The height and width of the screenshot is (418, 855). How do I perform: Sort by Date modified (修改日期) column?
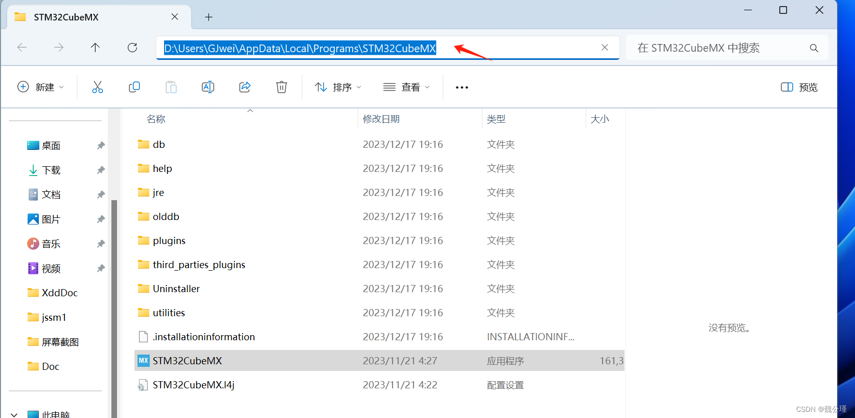(x=381, y=119)
